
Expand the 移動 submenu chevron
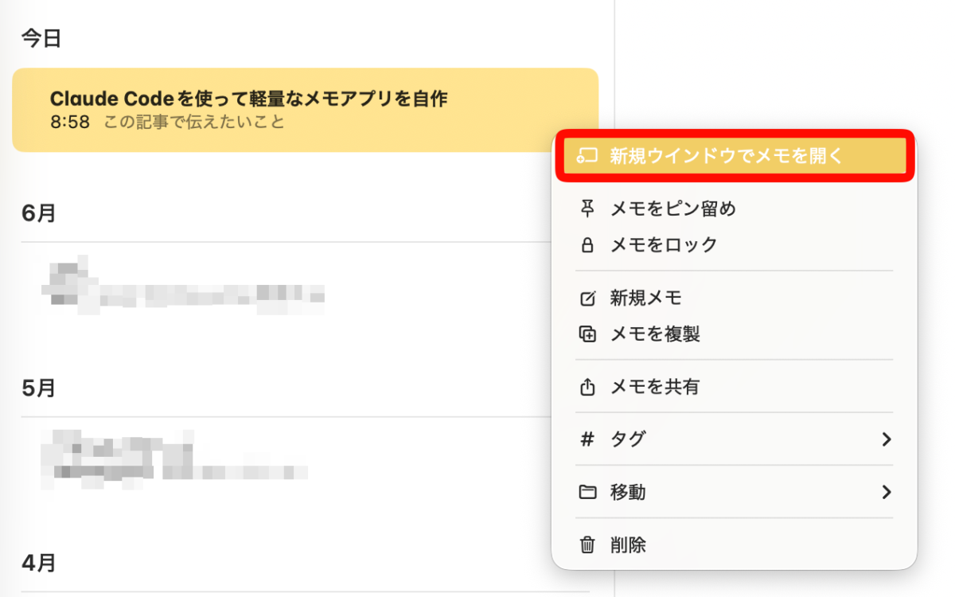tap(887, 492)
